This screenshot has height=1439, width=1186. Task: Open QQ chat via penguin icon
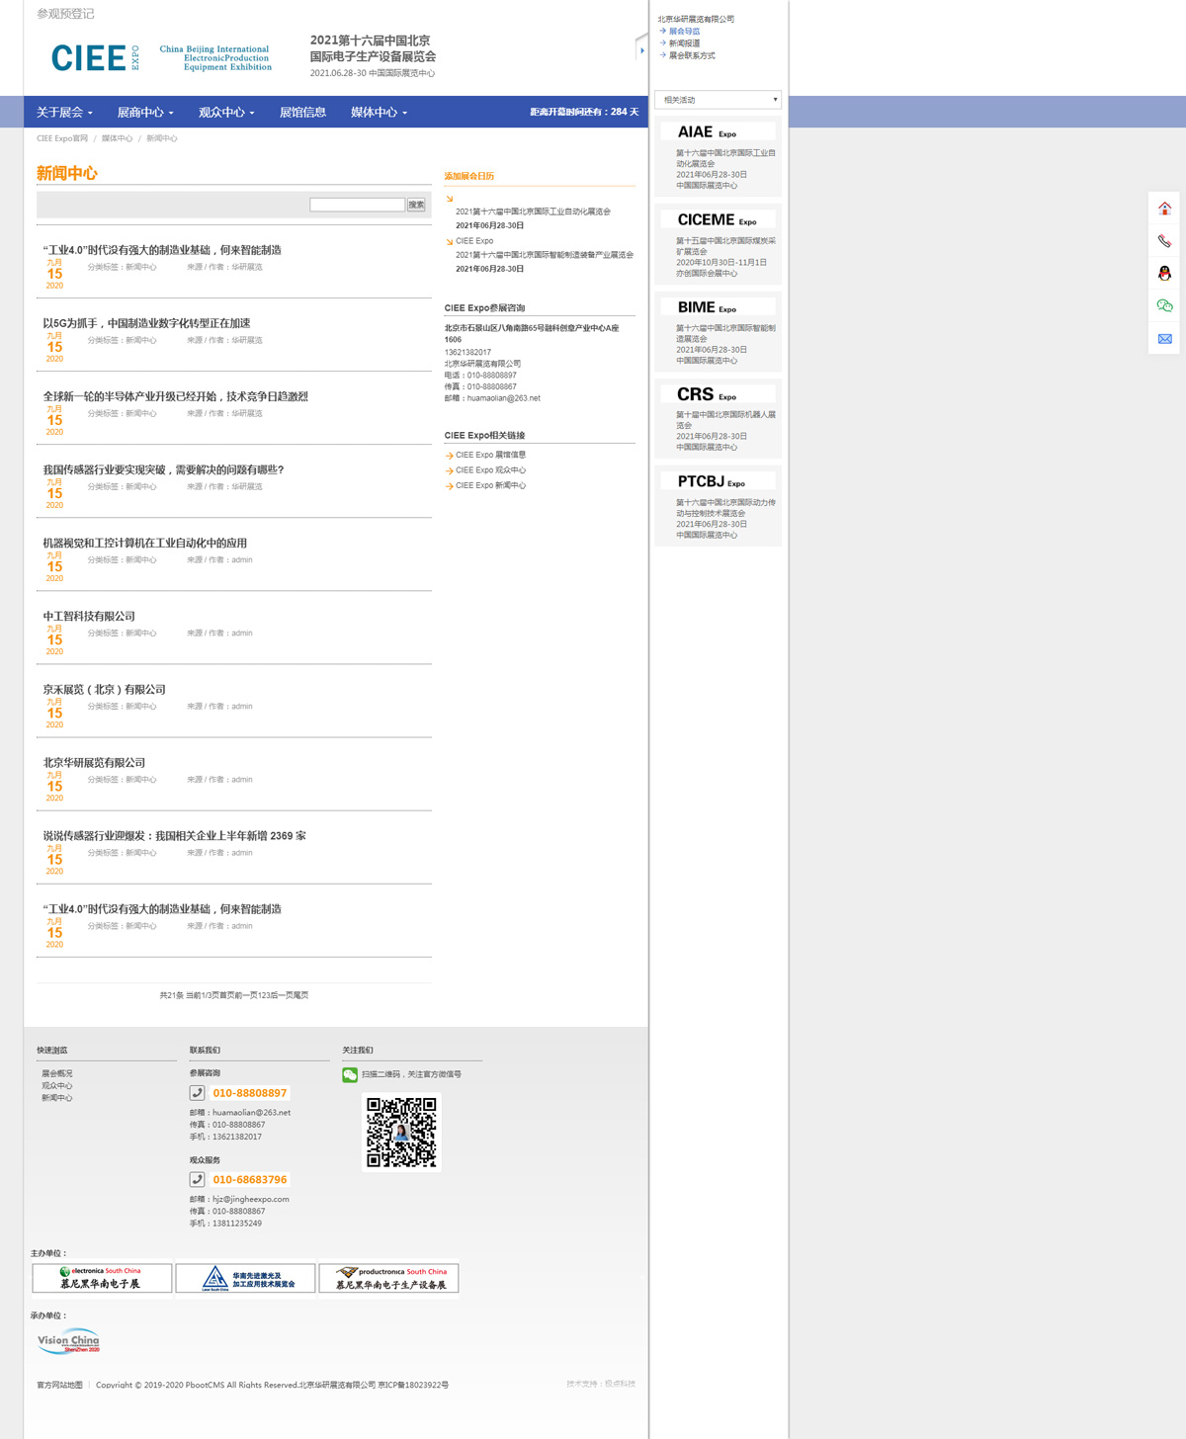1164,274
